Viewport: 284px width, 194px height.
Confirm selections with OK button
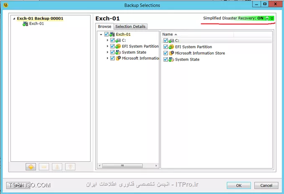(239, 186)
